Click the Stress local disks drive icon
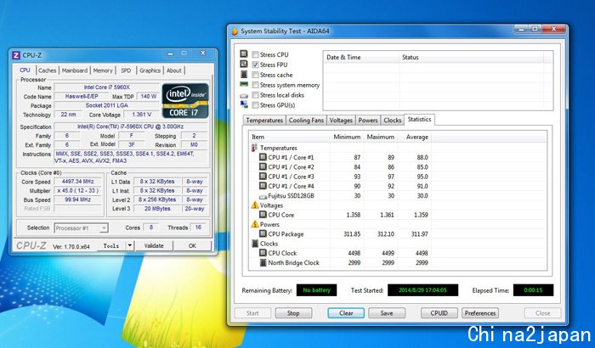 244,96
